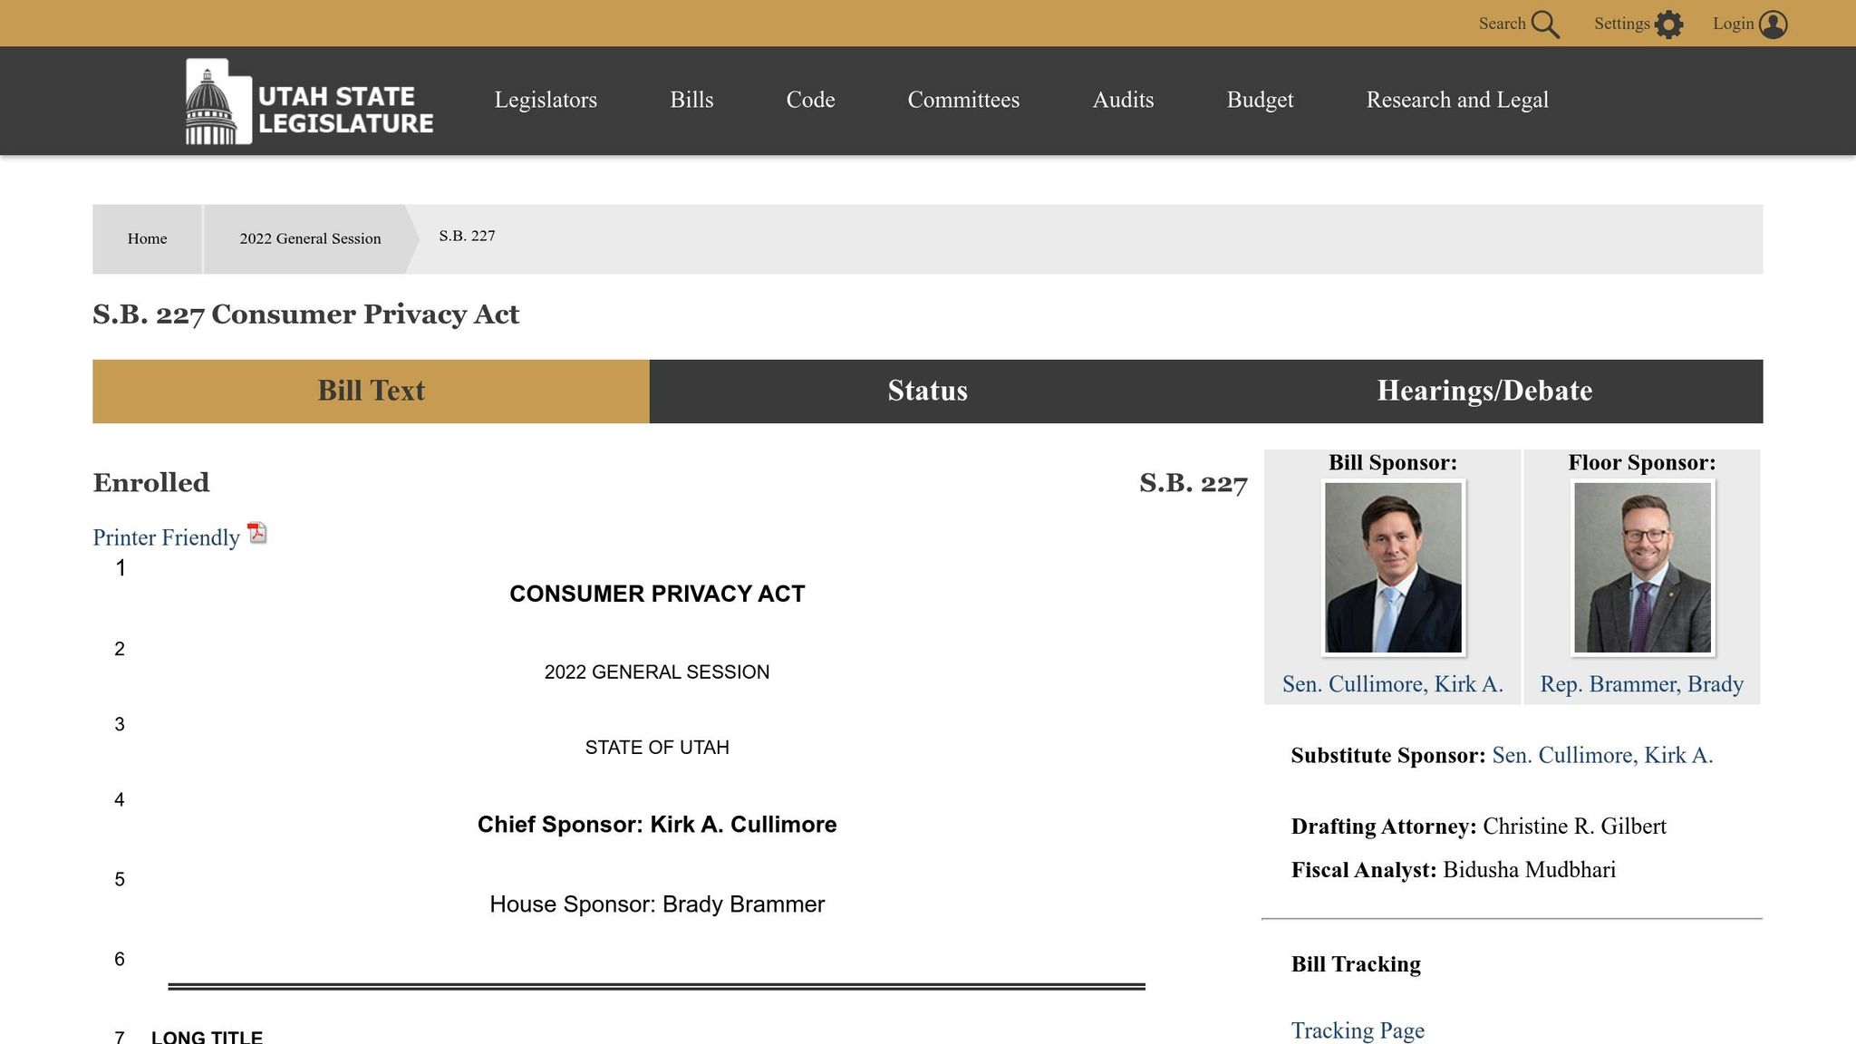
Task: Click the Login user avatar icon
Action: pos(1773,24)
